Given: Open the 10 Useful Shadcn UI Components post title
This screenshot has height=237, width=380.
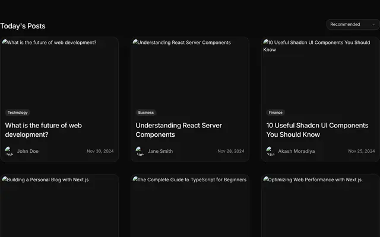Looking at the screenshot, I should click(x=317, y=130).
